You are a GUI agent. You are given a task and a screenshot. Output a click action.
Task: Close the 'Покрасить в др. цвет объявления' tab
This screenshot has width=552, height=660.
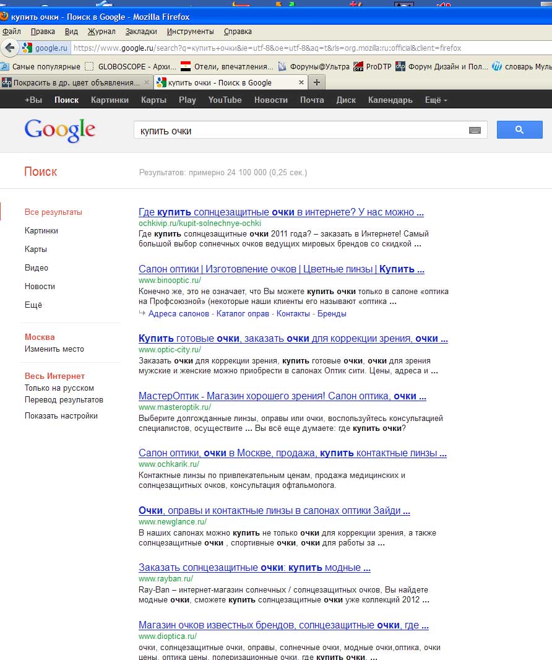(147, 82)
